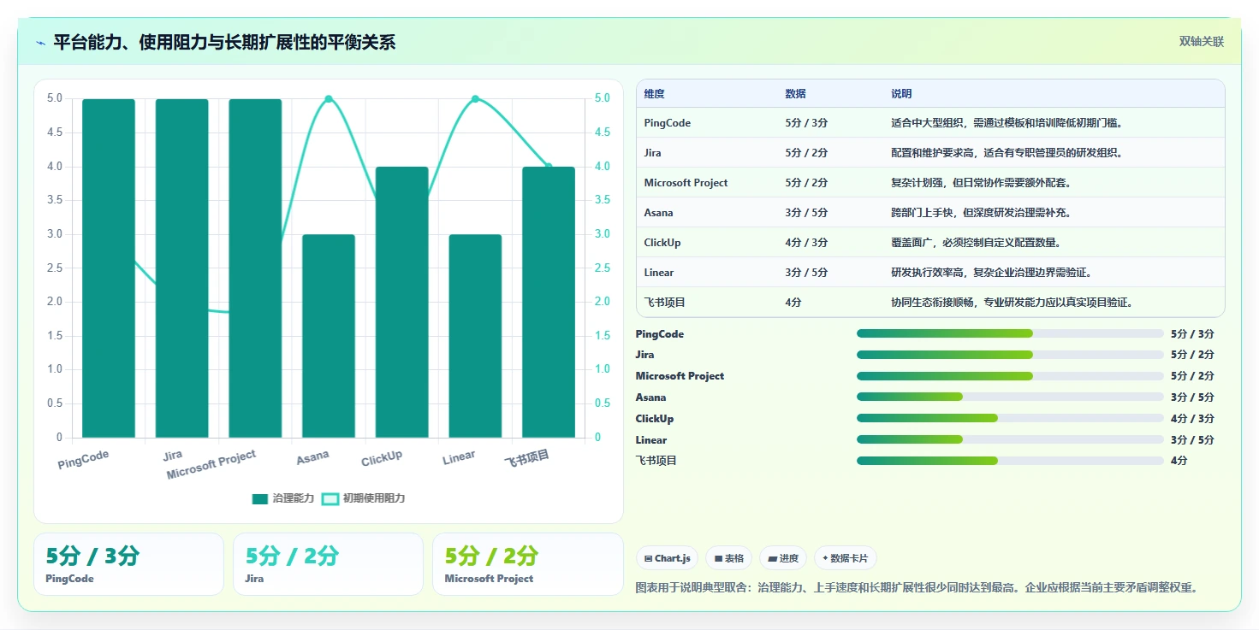
Task: Click the Chart.js chip
Action: [667, 558]
